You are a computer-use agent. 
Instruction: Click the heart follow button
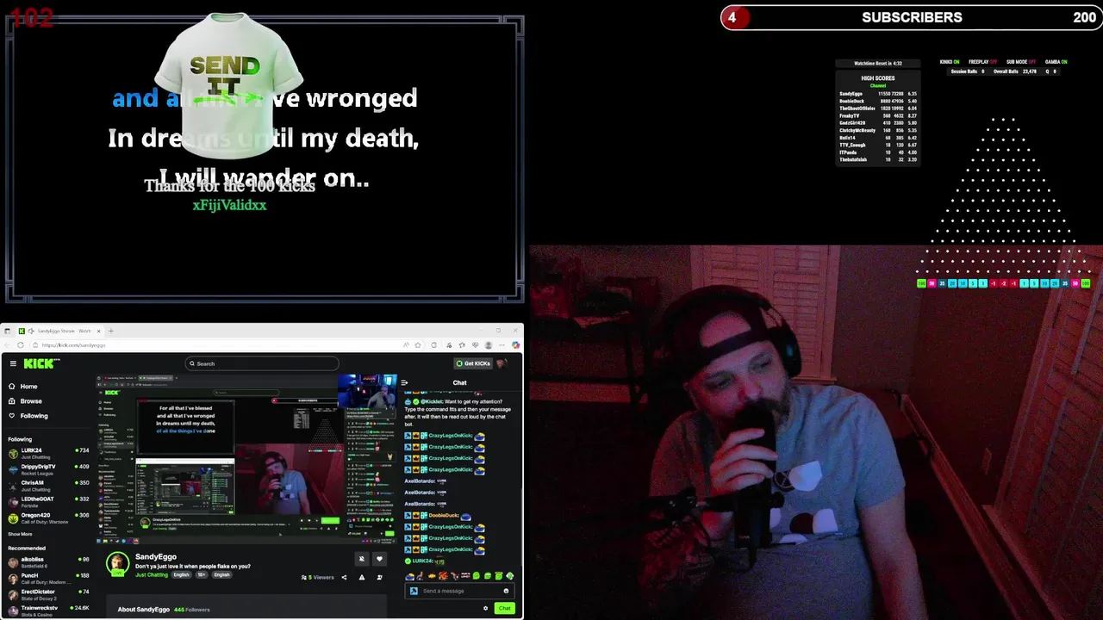pyautogui.click(x=379, y=559)
